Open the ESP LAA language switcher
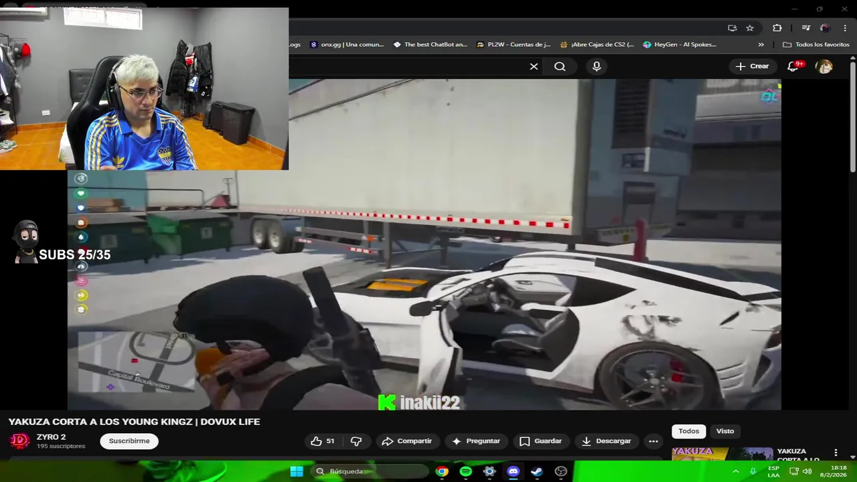The width and height of the screenshot is (857, 482). [x=773, y=471]
